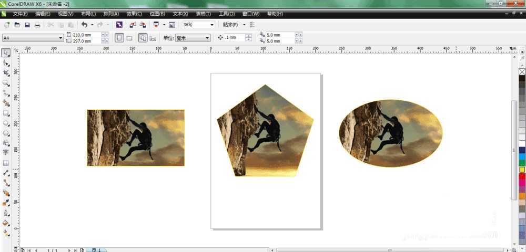Toggle apply layout to all pages
526x252 pixels.
click(x=143, y=38)
